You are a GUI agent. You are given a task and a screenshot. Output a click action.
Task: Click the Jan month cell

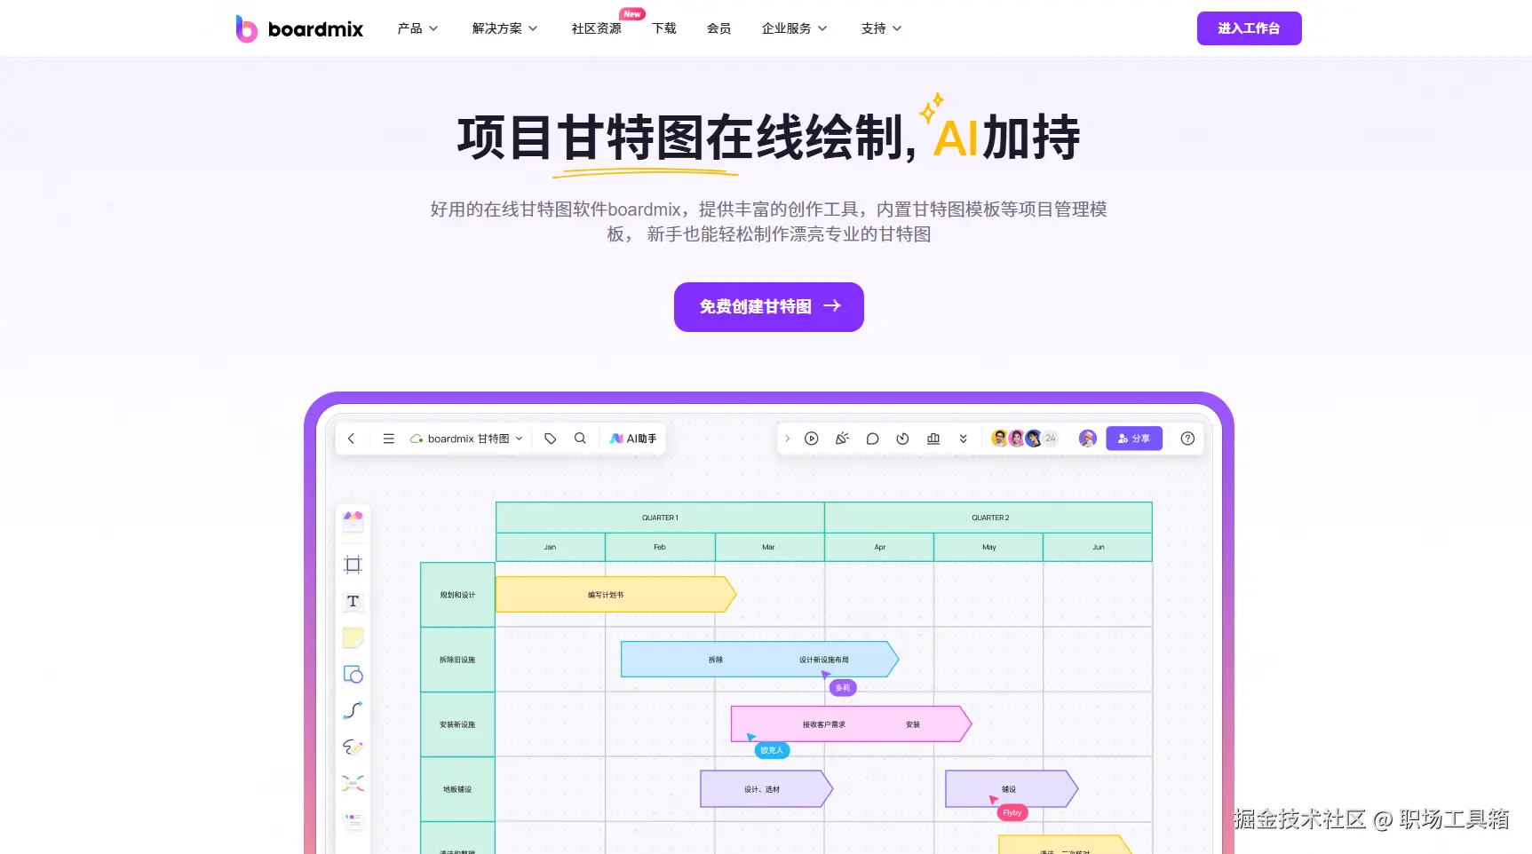(x=550, y=547)
